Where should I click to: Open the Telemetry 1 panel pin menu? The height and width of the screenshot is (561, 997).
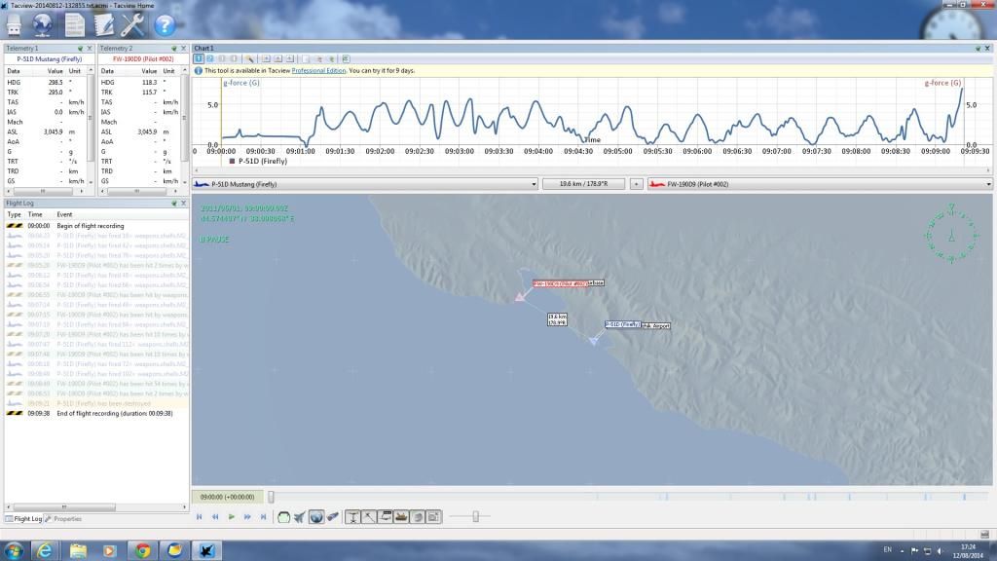[79, 48]
